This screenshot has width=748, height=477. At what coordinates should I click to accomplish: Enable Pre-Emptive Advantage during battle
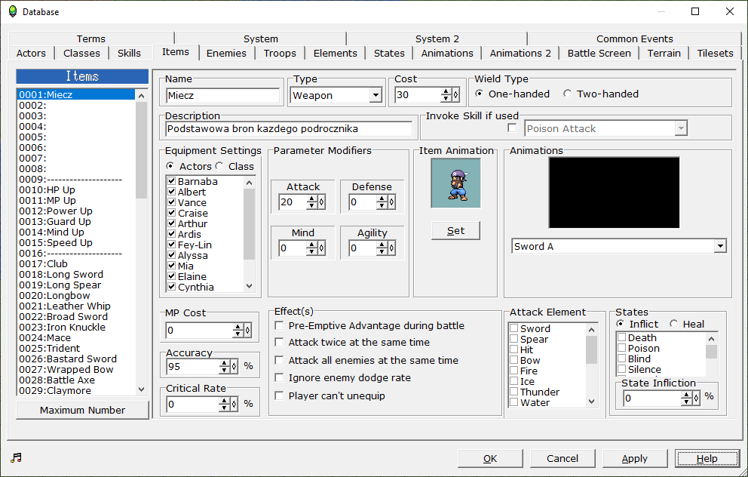pyautogui.click(x=280, y=325)
